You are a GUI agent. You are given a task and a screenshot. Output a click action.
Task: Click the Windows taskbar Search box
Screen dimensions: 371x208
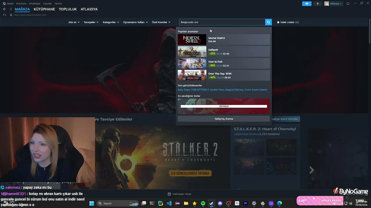(x=118, y=203)
